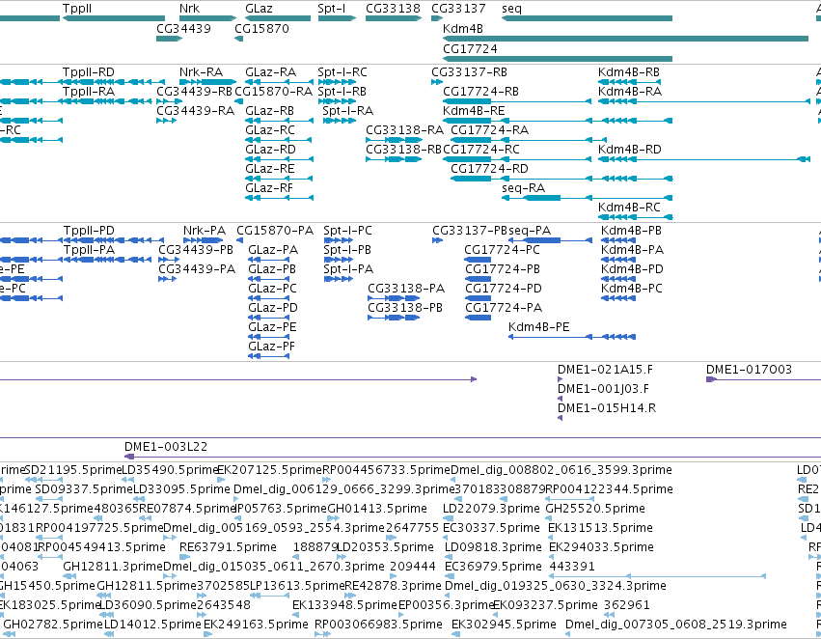Image resolution: width=821 pixels, height=639 pixels.
Task: Click transcript CG34439-RB
Action: coord(194,91)
